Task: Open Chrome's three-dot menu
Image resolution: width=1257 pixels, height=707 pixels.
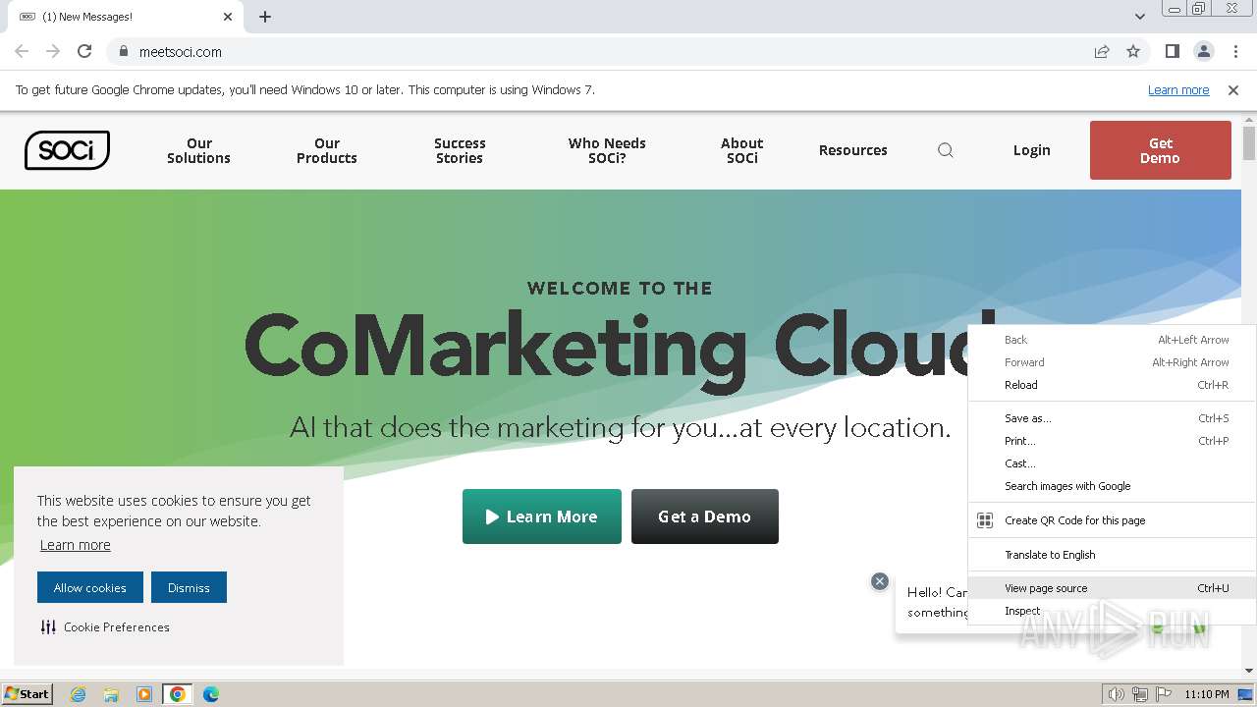Action: [1235, 52]
